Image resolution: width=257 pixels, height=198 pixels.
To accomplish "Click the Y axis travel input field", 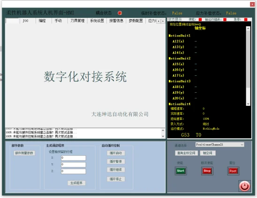I will (74, 165).
